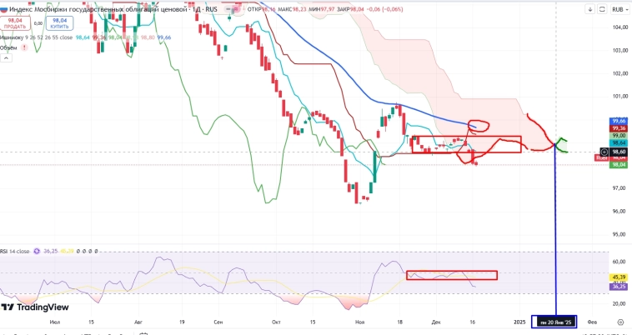Screen dimensions: 632x335
Task: Click the пн 20 Янв '25 crosshair date label
Action: click(x=555, y=322)
